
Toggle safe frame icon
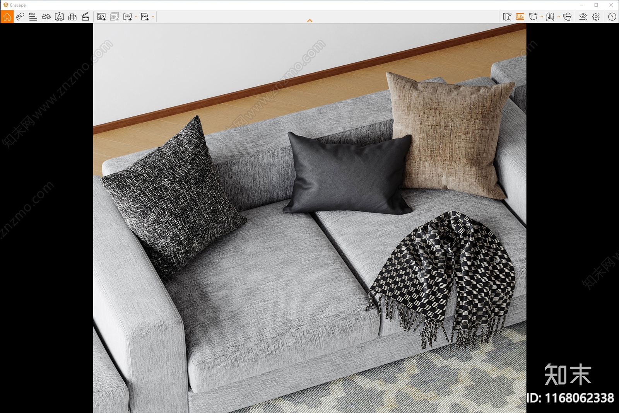click(59, 17)
